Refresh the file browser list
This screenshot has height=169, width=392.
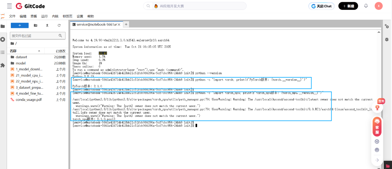[59, 25]
